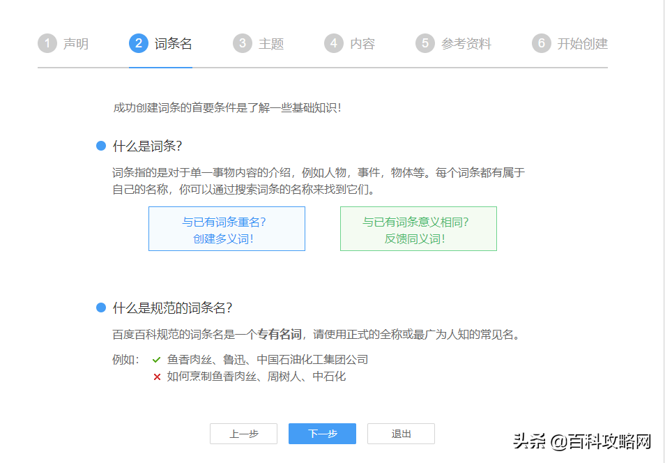This screenshot has width=665, height=463.
Task: Click the 退出 button
Action: (x=401, y=434)
